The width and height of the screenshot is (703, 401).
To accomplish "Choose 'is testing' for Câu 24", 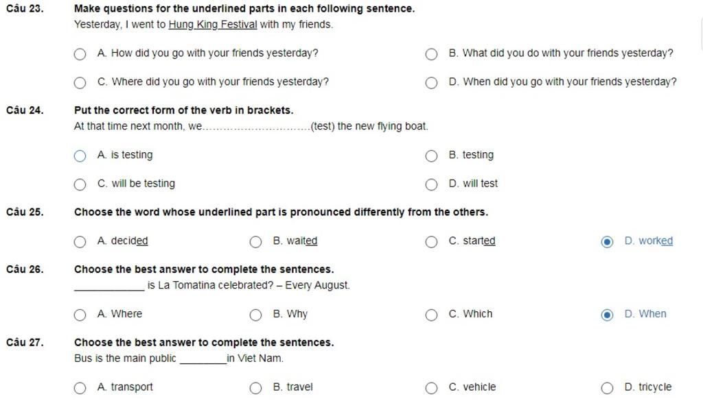I will (80, 156).
